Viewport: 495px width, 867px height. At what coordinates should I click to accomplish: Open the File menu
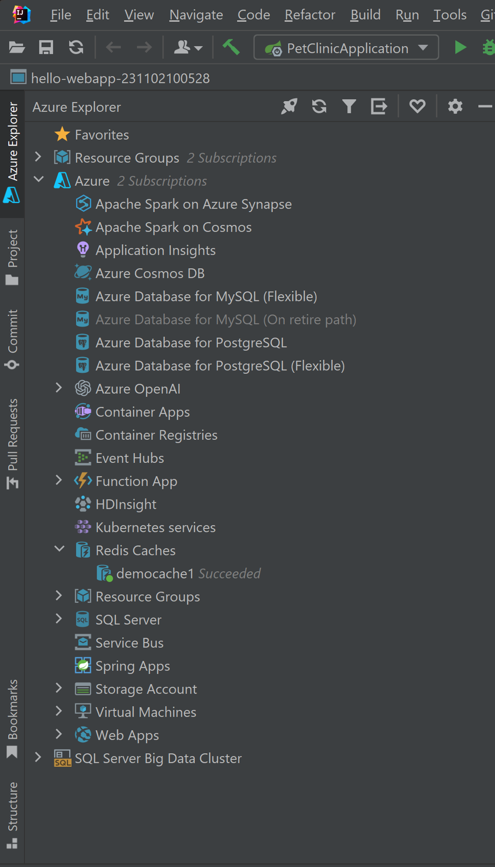pyautogui.click(x=61, y=15)
